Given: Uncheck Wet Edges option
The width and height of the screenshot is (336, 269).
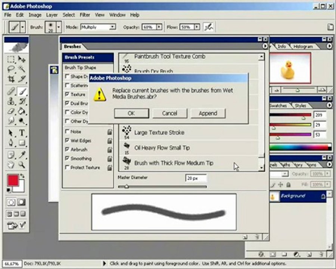Looking at the screenshot, I should [67, 140].
